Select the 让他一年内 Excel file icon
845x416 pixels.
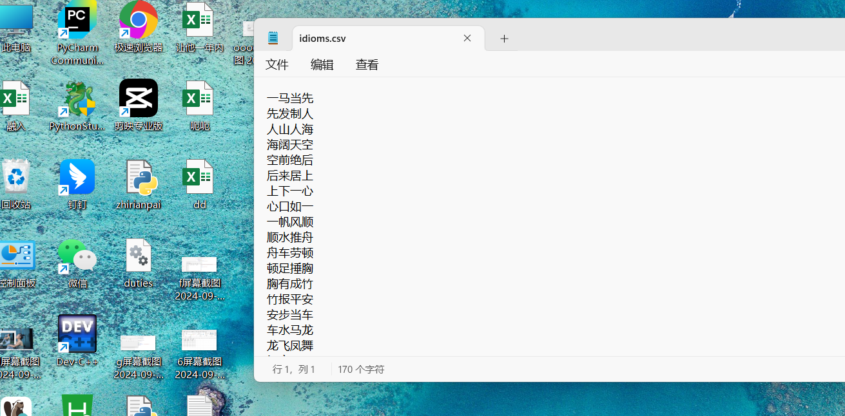pyautogui.click(x=199, y=27)
